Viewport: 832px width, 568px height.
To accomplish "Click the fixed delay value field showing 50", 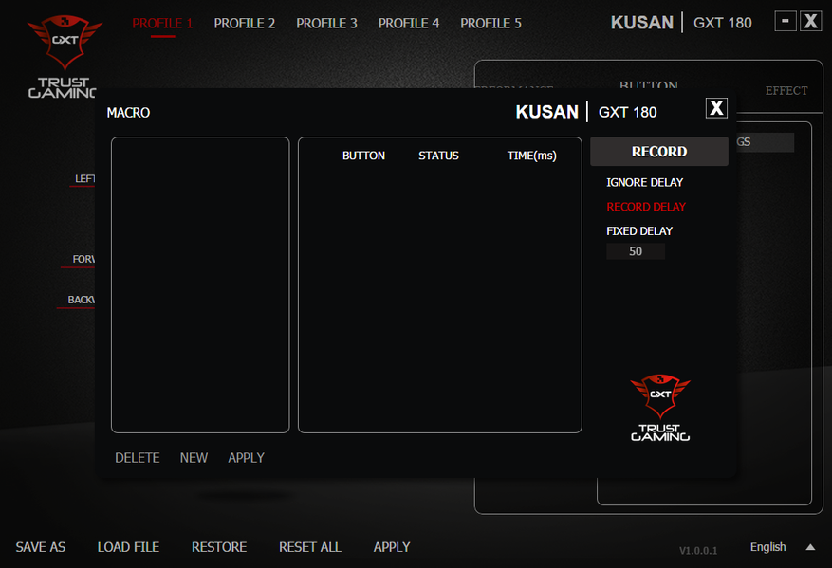I will click(x=636, y=251).
